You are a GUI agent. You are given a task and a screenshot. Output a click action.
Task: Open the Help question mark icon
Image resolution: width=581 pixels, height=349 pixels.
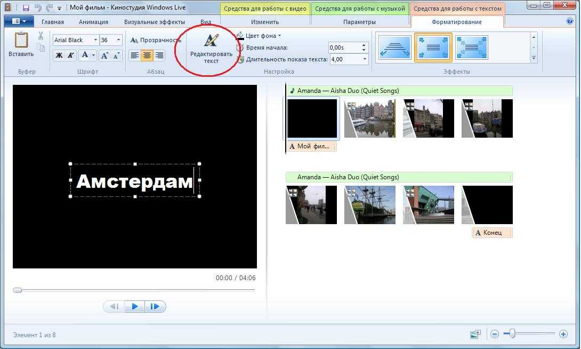(570, 21)
